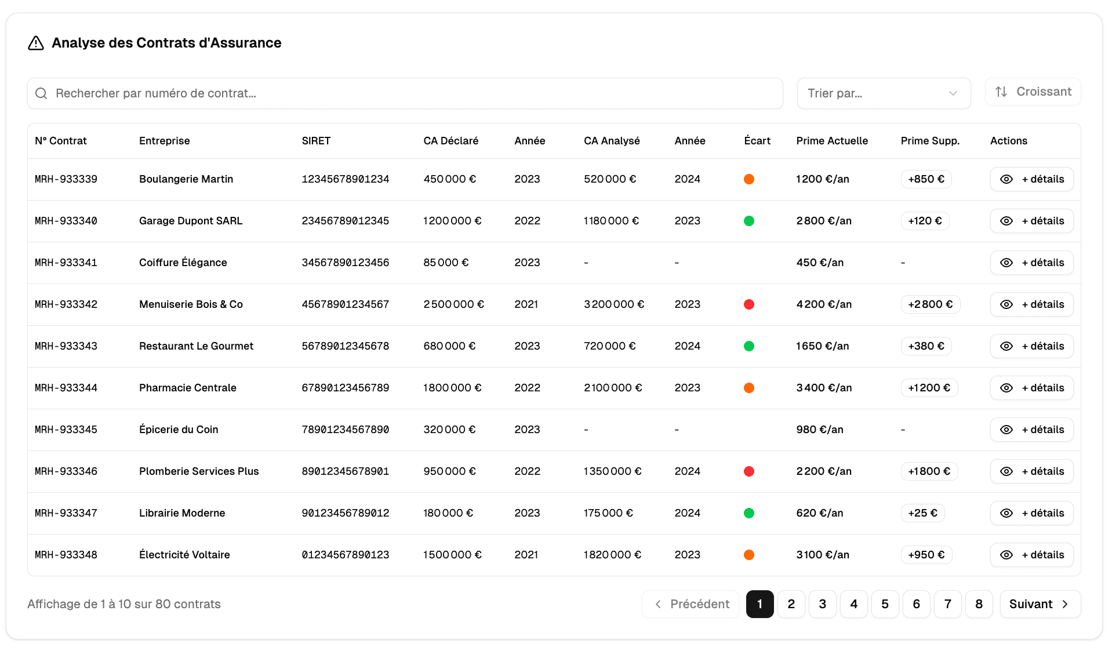Viewport: 1112px width, 654px height.
Task: Click the contract number search field
Action: [x=405, y=93]
